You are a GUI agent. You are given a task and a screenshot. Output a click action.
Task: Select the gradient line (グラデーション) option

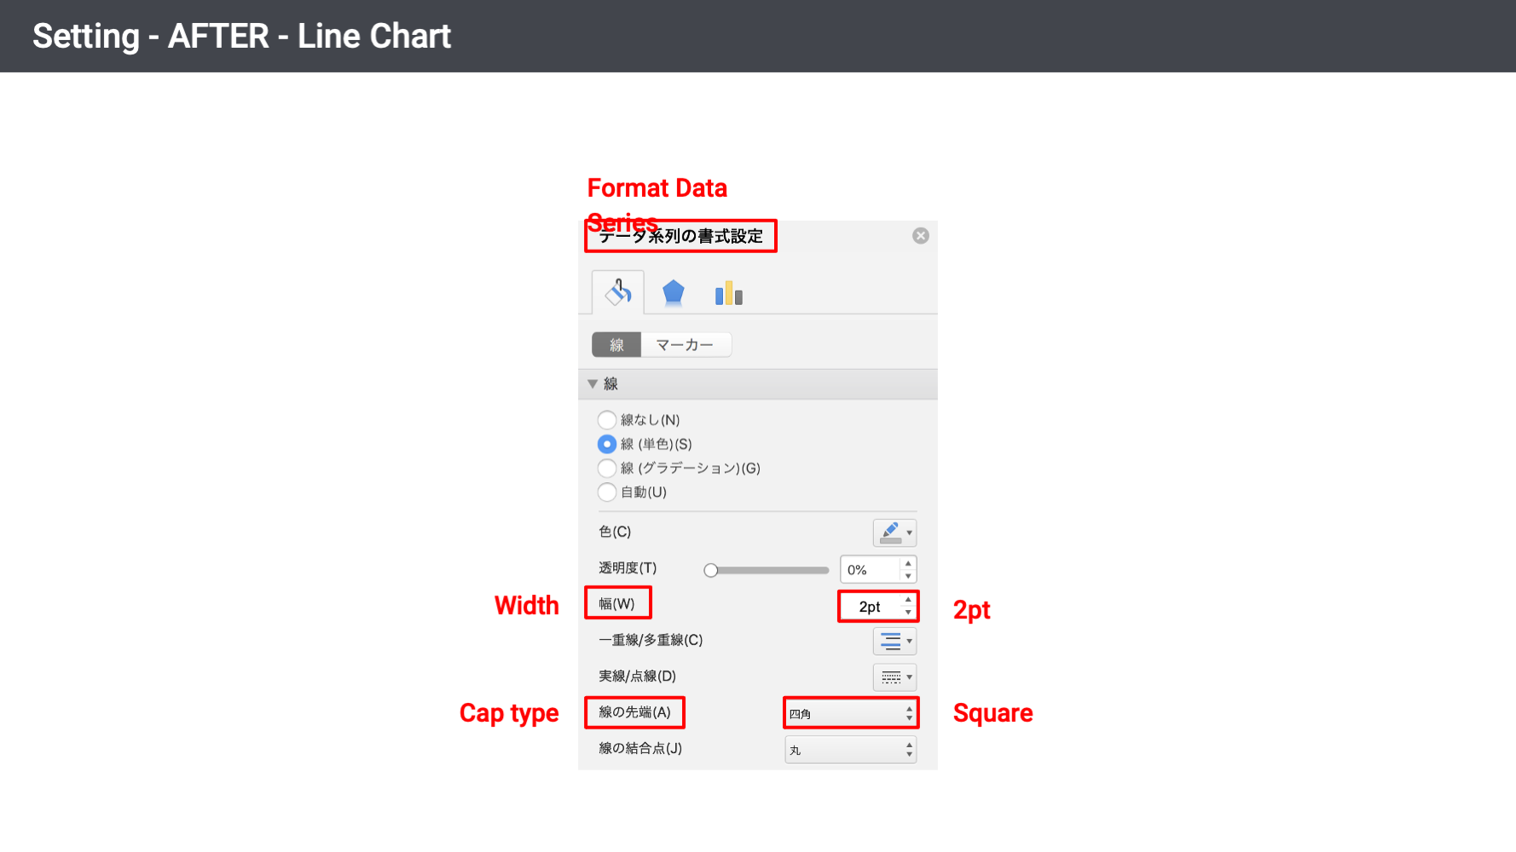(607, 468)
